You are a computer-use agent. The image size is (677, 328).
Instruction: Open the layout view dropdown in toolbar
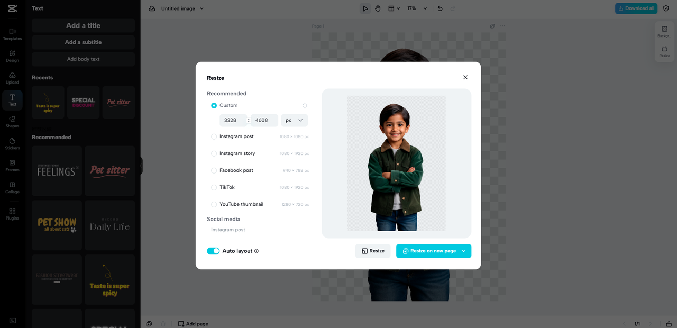coord(394,8)
